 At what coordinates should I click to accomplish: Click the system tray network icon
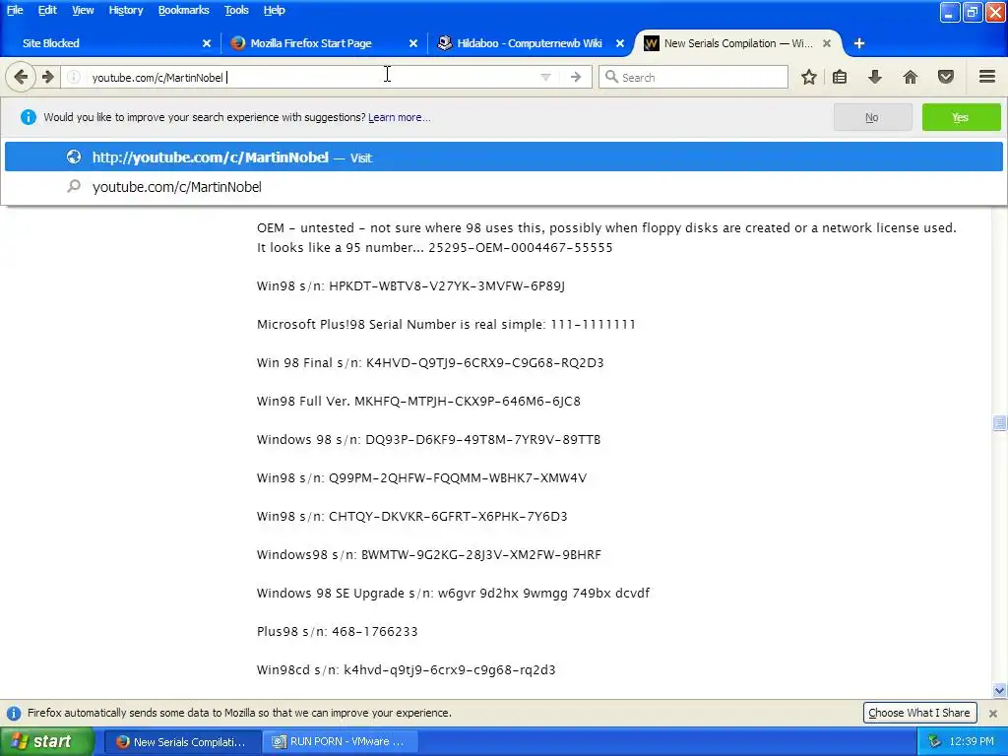click(934, 742)
